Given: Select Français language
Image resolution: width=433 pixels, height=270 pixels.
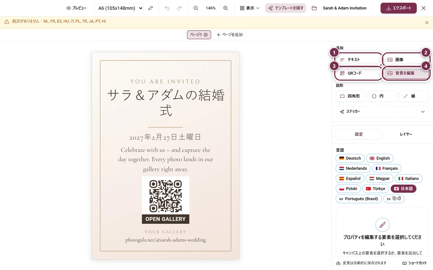Looking at the screenshot, I should [x=387, y=169].
